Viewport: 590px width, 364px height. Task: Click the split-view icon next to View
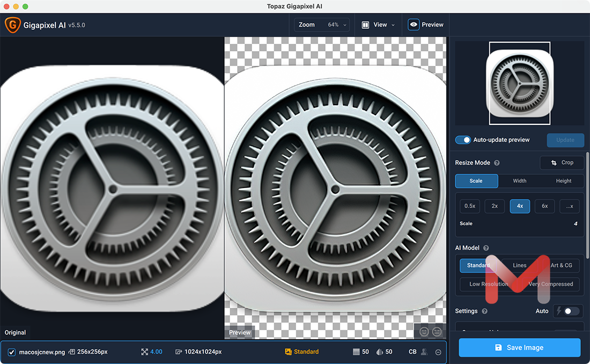click(x=365, y=25)
